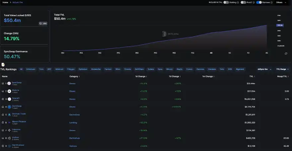Open the UniDex protocol link
The image size is (292, 151).
click(x=16, y=137)
